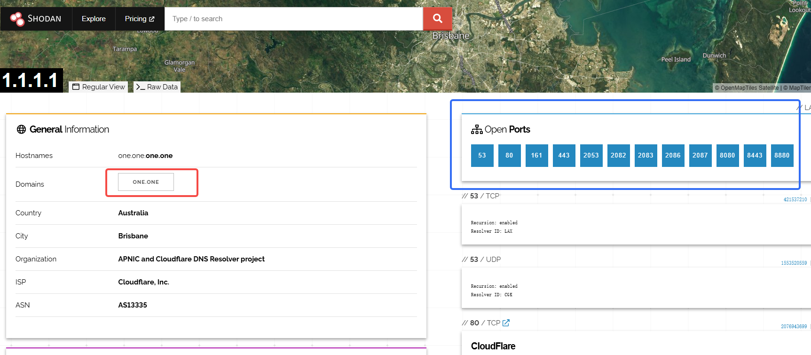
Task: Click the red search magnifier button
Action: (437, 19)
